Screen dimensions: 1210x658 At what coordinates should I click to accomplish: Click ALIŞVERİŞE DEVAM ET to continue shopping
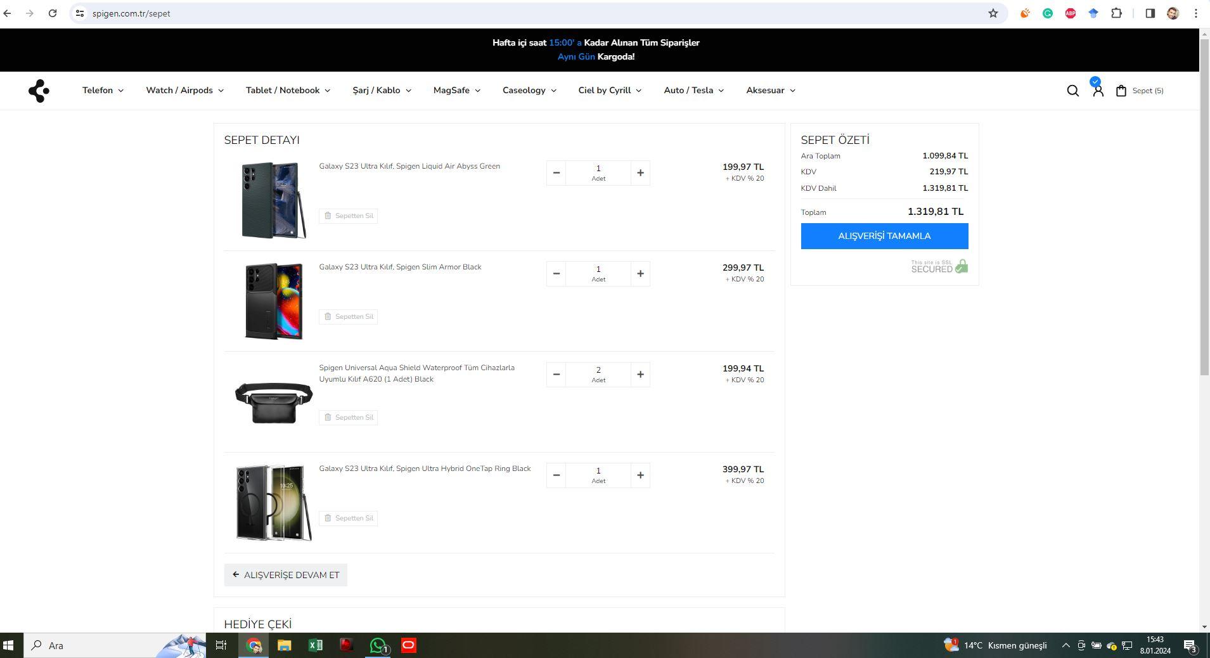285,575
